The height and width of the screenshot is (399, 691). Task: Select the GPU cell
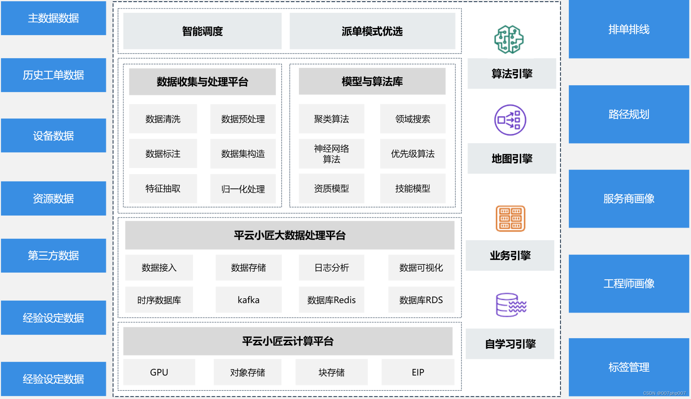click(x=159, y=372)
